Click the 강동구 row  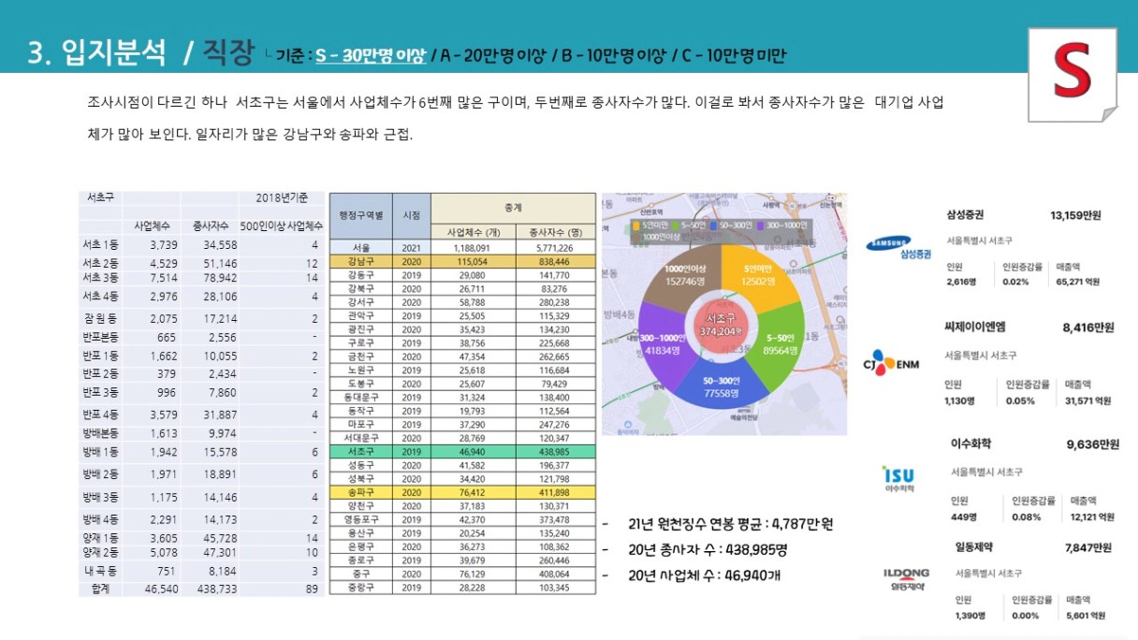point(462,276)
